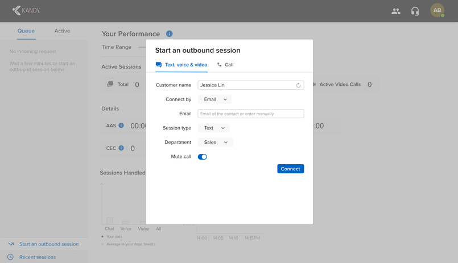Click Start an outbound session link
The height and width of the screenshot is (263, 458).
tap(49, 244)
